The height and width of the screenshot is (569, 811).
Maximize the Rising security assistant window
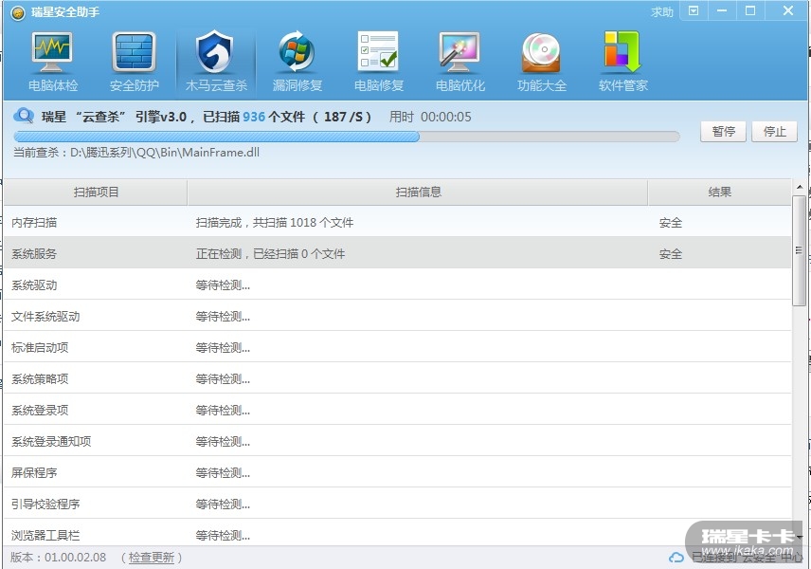pos(750,10)
